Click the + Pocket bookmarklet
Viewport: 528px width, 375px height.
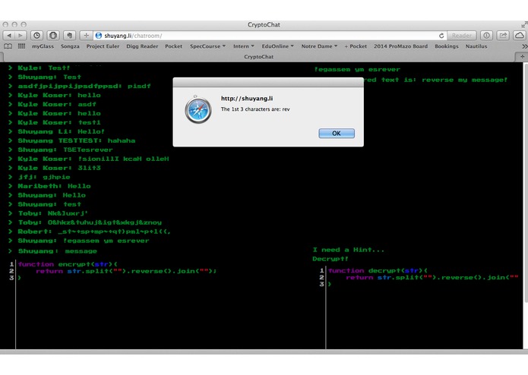coord(356,46)
